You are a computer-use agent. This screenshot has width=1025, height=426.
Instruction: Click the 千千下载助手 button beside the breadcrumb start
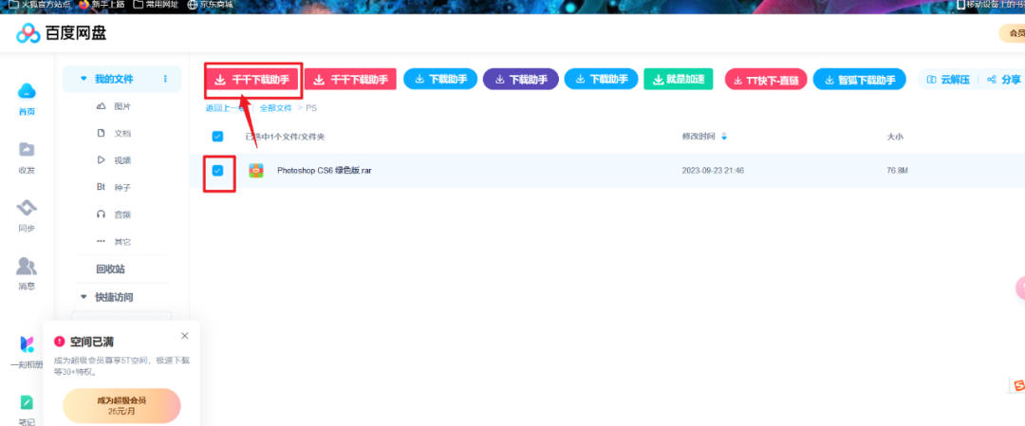253,80
